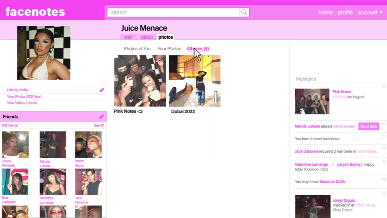The width and height of the screenshot is (387, 218).
Task: Click You have 4 event invitations
Action: point(317,139)
